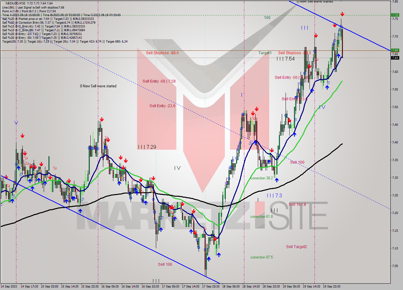403x290 pixels.
Task: Click the '14 Sep 2023' date label
Action: click(x=9, y=287)
